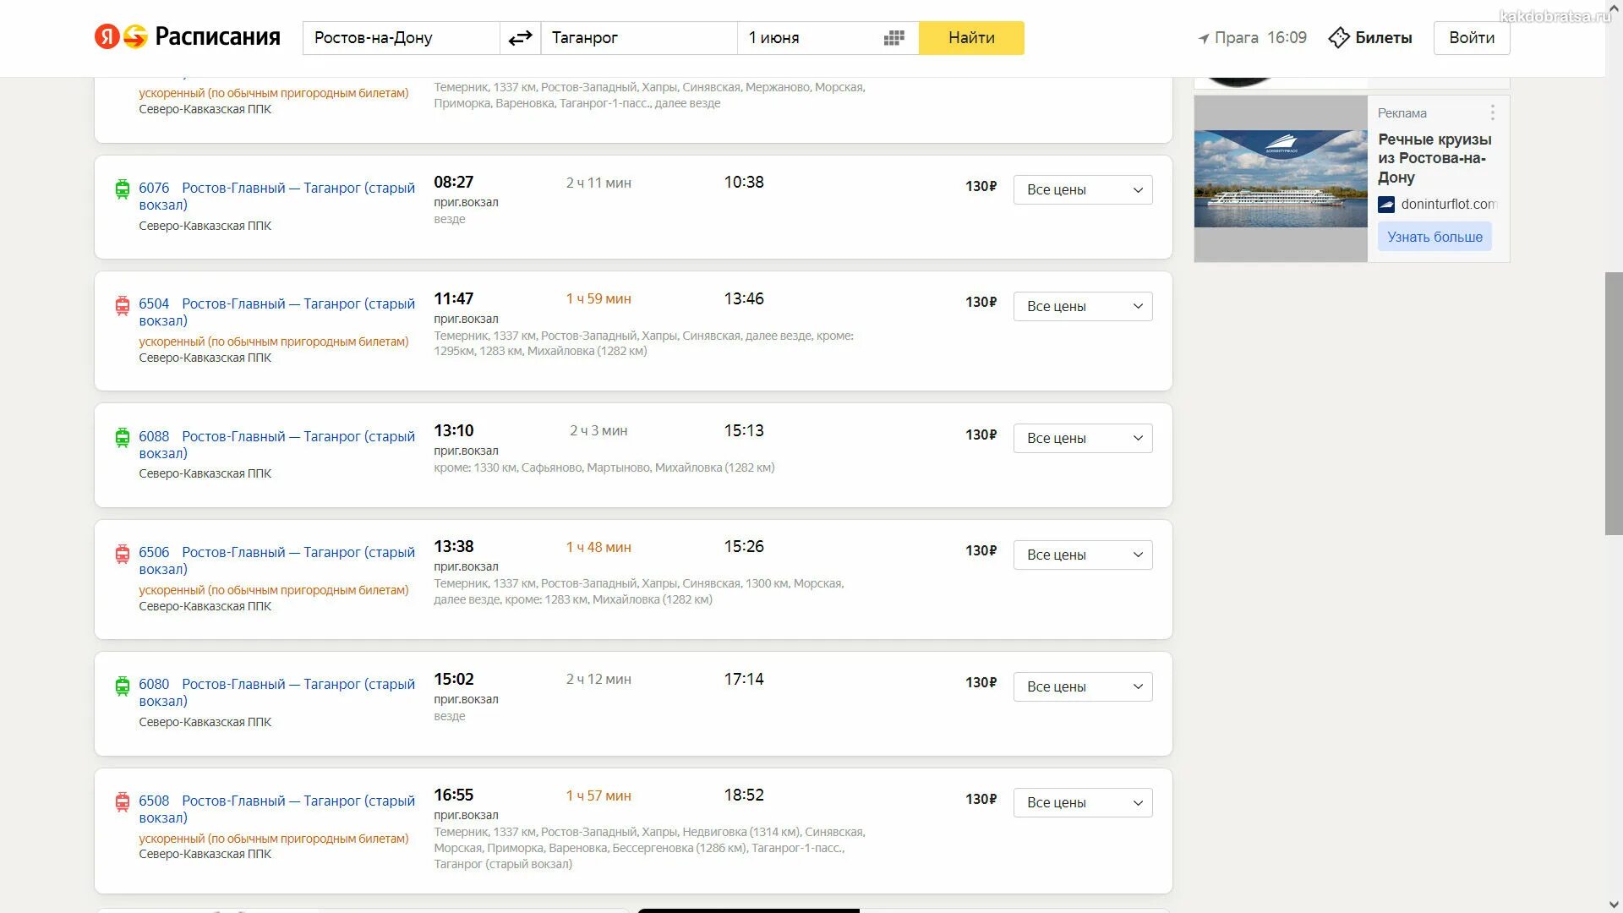Click the 'Билеты' menu item top right
The image size is (1623, 913).
[x=1371, y=37]
